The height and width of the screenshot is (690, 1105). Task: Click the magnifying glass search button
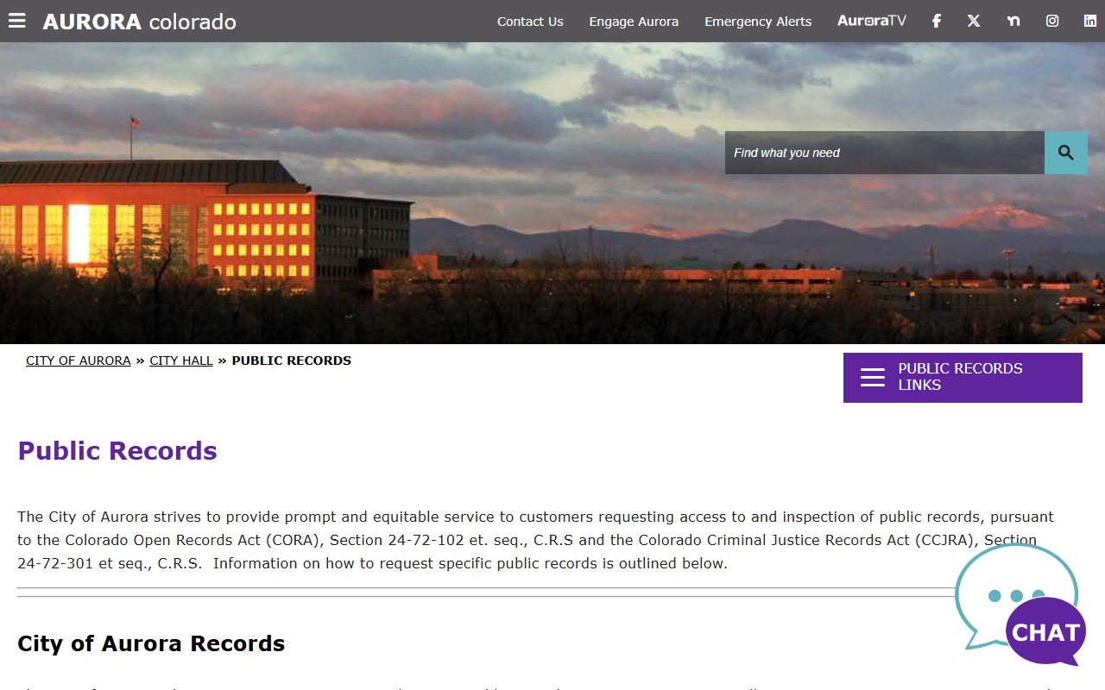click(1066, 153)
